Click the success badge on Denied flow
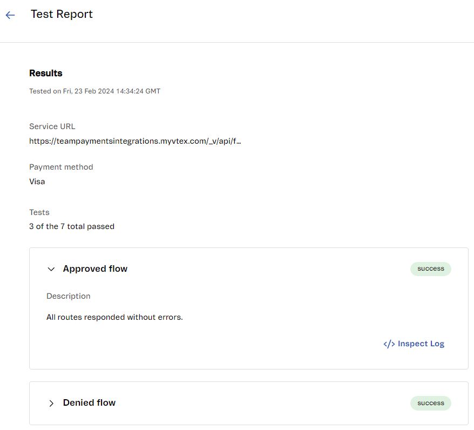The image size is (474, 430). [x=430, y=403]
